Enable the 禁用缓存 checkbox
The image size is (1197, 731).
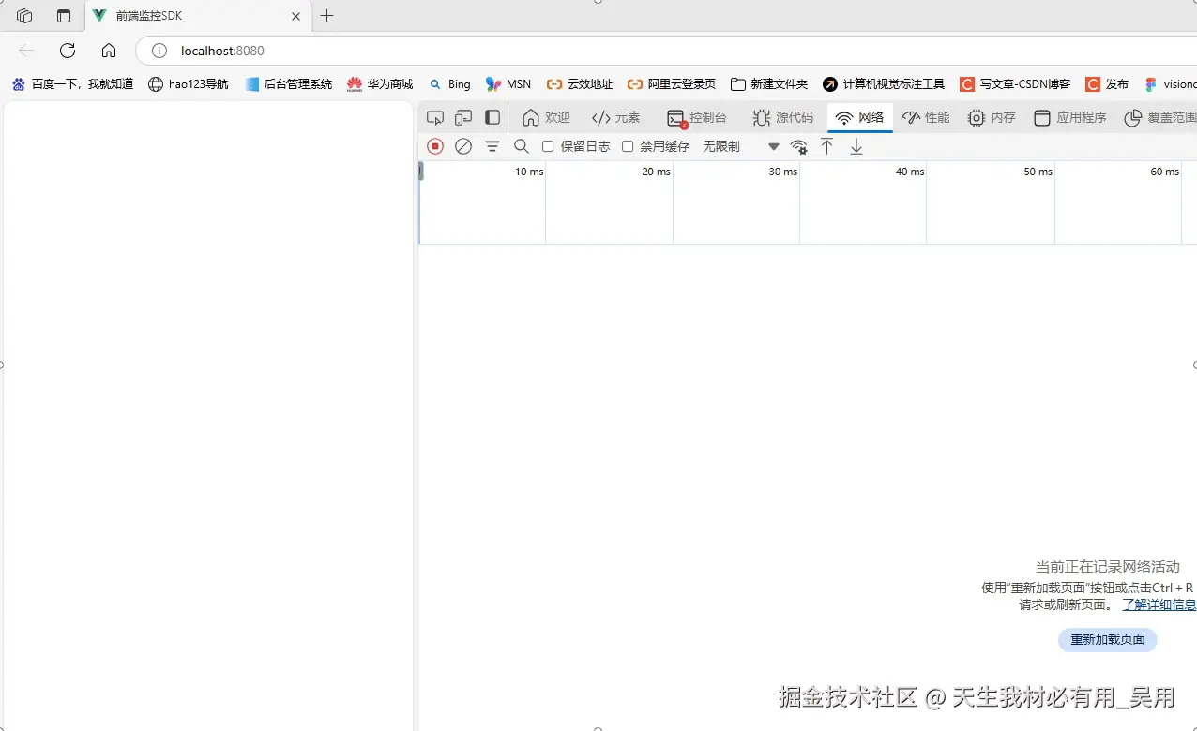[627, 146]
